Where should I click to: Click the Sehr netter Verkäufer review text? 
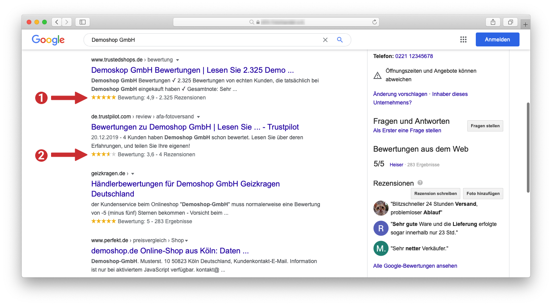point(419,248)
